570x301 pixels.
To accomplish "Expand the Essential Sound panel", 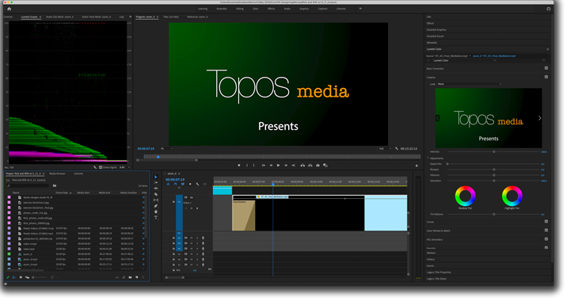I will pyautogui.click(x=435, y=36).
